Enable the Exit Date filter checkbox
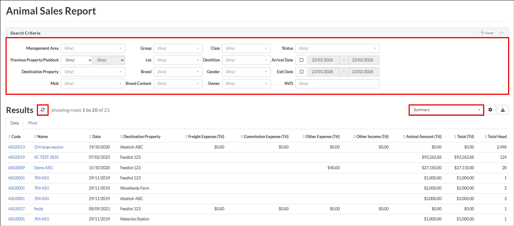 point(301,72)
